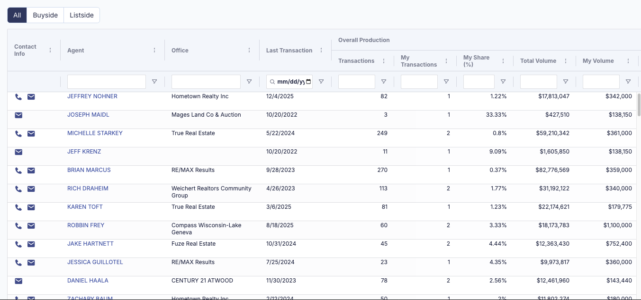The width and height of the screenshot is (641, 300).
Task: Call Jessica Guillotel via phone icon
Action: [18, 263]
